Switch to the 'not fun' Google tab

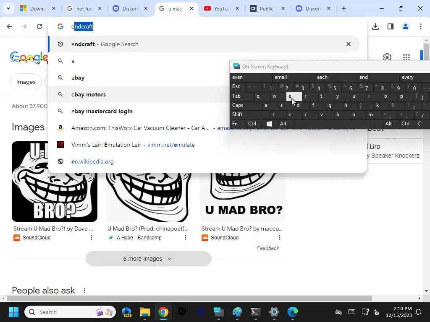[80, 8]
